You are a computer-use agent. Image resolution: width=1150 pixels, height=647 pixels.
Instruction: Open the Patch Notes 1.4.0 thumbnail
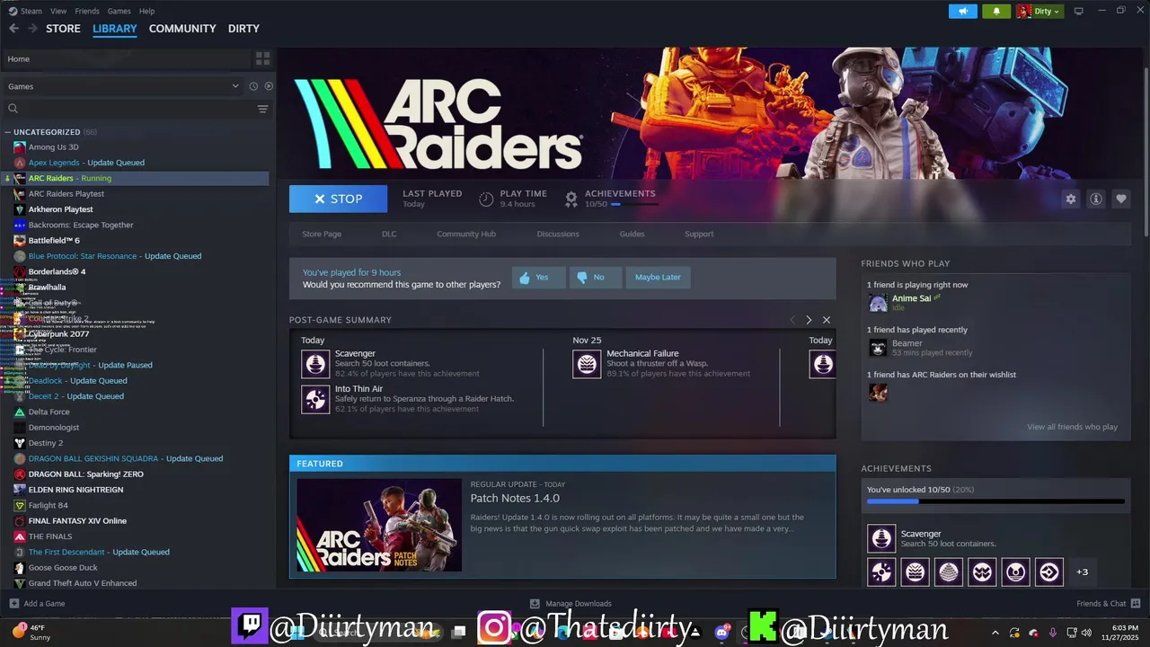click(x=379, y=525)
